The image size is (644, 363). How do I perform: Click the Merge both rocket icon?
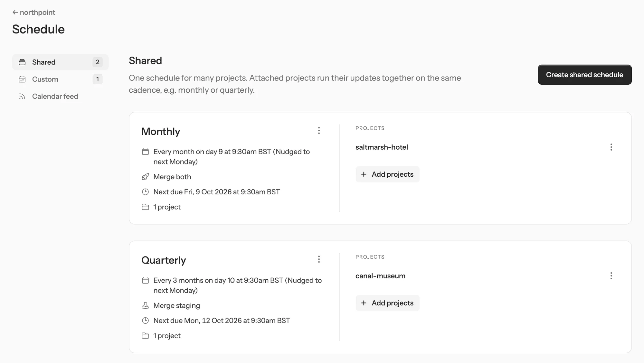(145, 177)
